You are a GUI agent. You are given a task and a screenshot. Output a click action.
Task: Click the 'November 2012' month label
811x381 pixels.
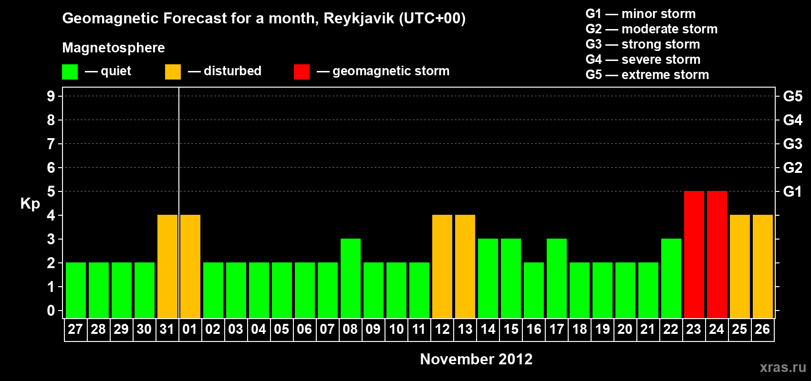click(x=476, y=359)
